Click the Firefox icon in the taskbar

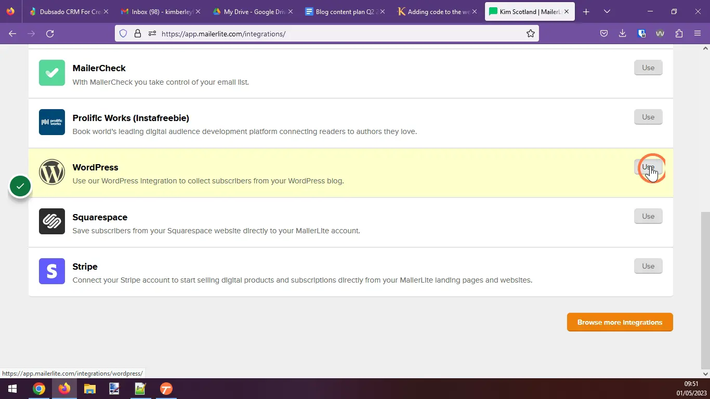(64, 389)
